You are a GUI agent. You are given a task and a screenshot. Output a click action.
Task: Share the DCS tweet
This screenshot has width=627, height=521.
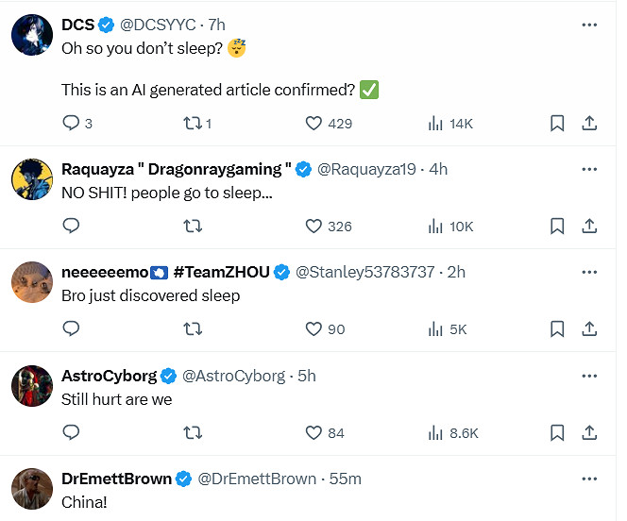click(x=588, y=123)
